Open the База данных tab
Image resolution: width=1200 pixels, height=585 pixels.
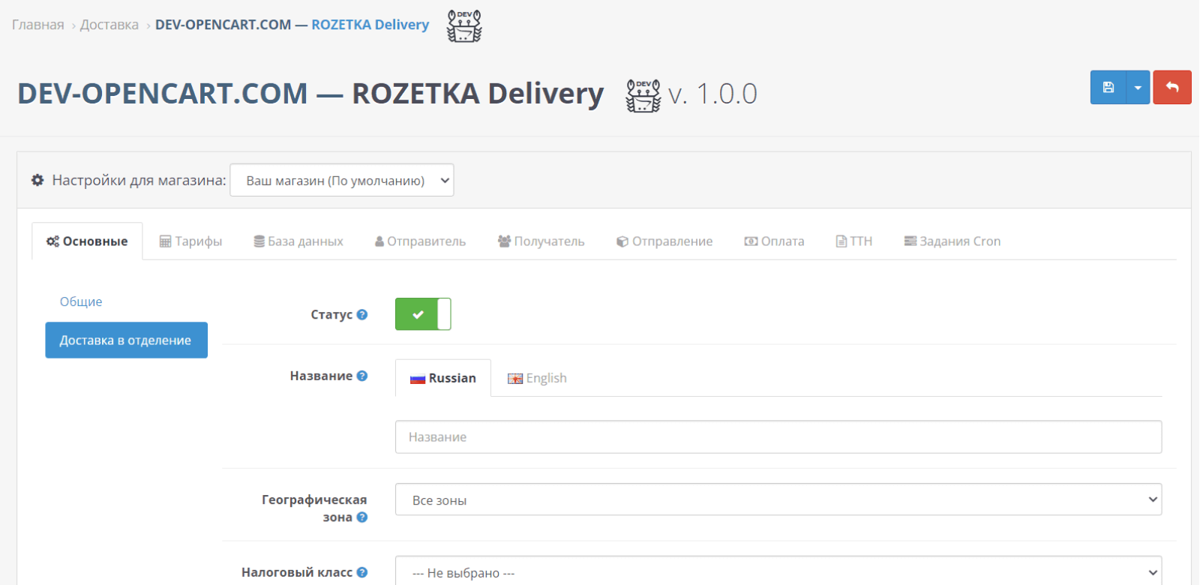pyautogui.click(x=298, y=241)
